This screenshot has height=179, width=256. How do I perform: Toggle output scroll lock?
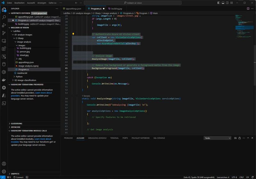pos(239,138)
